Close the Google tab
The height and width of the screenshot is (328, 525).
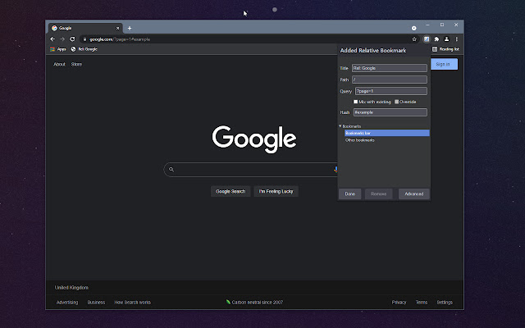click(x=117, y=28)
